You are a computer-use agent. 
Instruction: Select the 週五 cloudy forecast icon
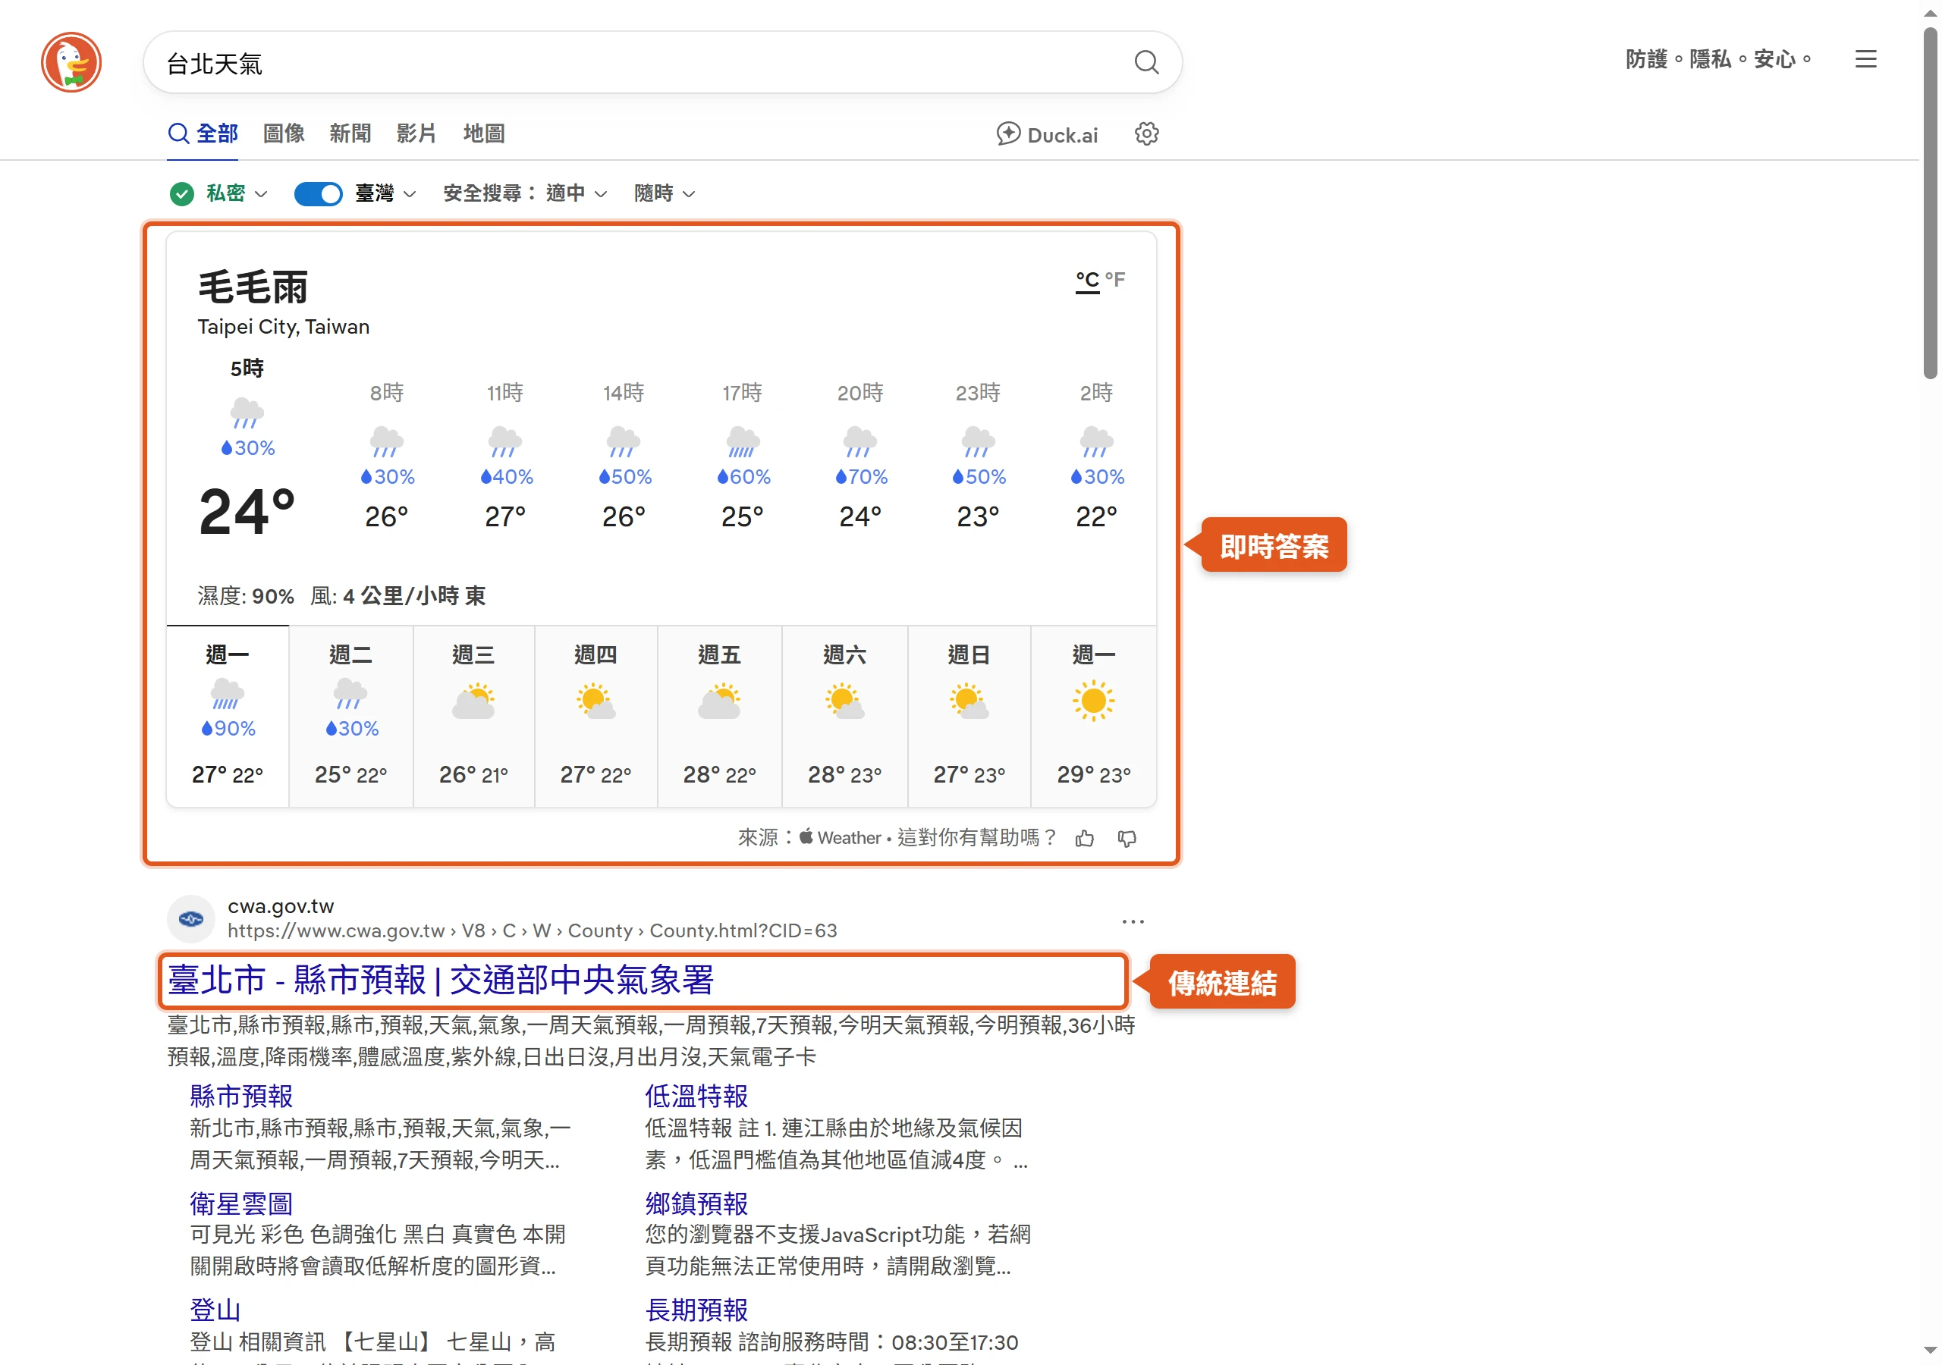coord(719,702)
